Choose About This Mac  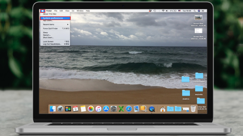pos(49,14)
